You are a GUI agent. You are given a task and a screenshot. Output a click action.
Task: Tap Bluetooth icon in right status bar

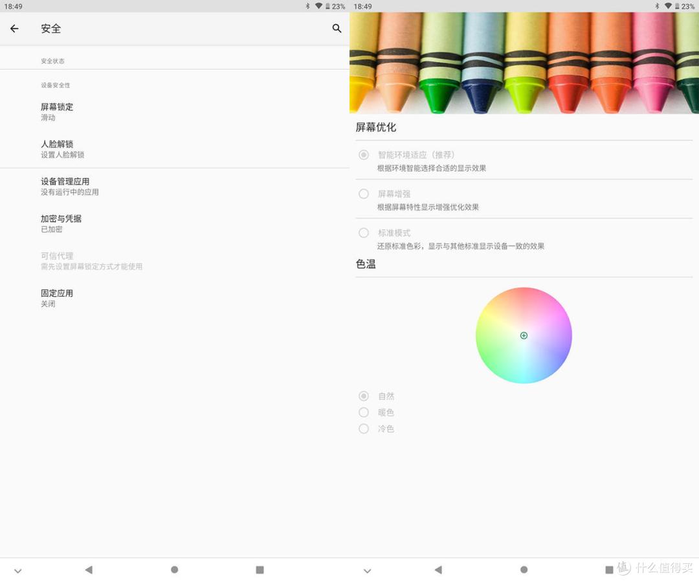coord(657,6)
